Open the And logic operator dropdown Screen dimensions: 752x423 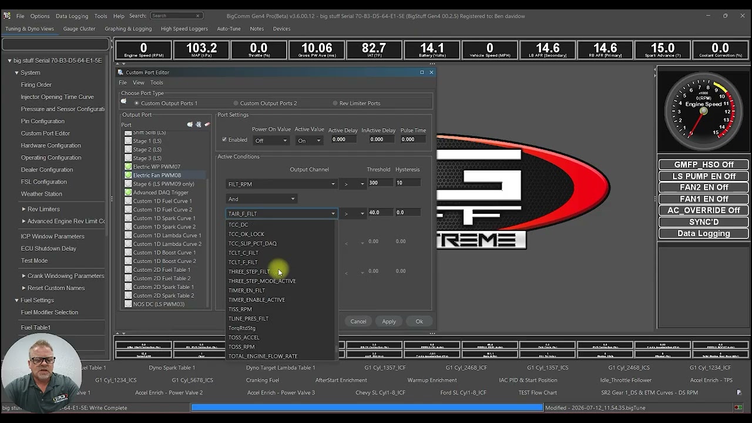click(x=261, y=199)
